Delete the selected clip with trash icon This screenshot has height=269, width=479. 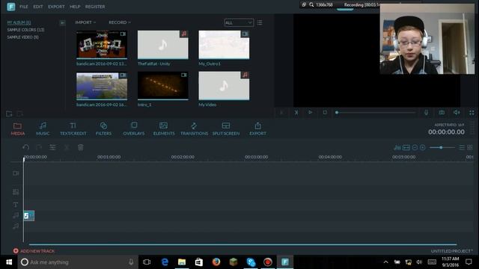pos(81,148)
